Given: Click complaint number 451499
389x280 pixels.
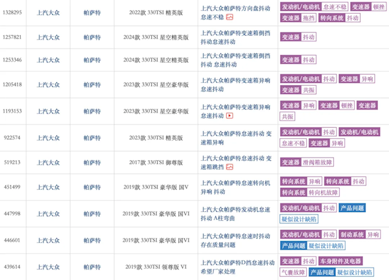Looking at the screenshot, I should [12, 187].
